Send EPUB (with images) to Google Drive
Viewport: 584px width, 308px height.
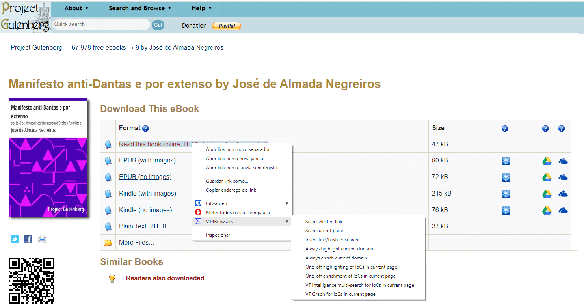(547, 161)
